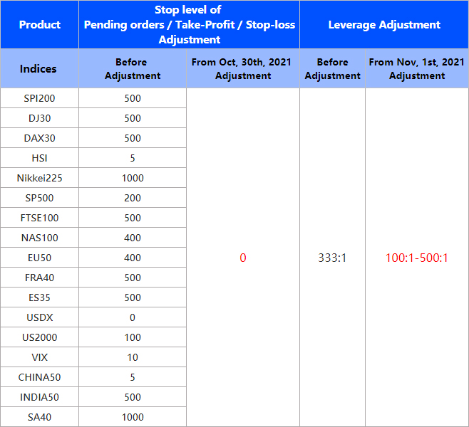The image size is (469, 427).
Task: Click the USDX index cell
Action: click(39, 317)
